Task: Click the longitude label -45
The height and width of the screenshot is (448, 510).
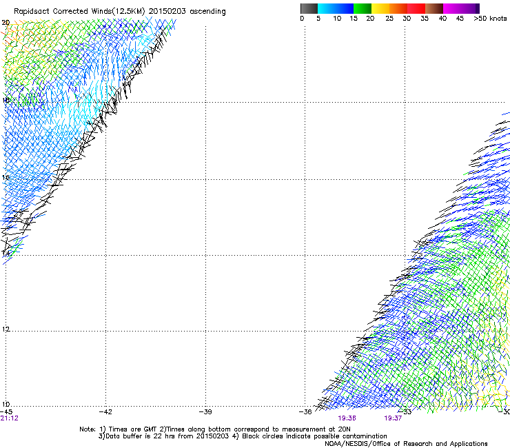Action: point(6,412)
